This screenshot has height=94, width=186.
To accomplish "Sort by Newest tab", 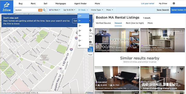I will pyautogui.click(x=118, y=23).
